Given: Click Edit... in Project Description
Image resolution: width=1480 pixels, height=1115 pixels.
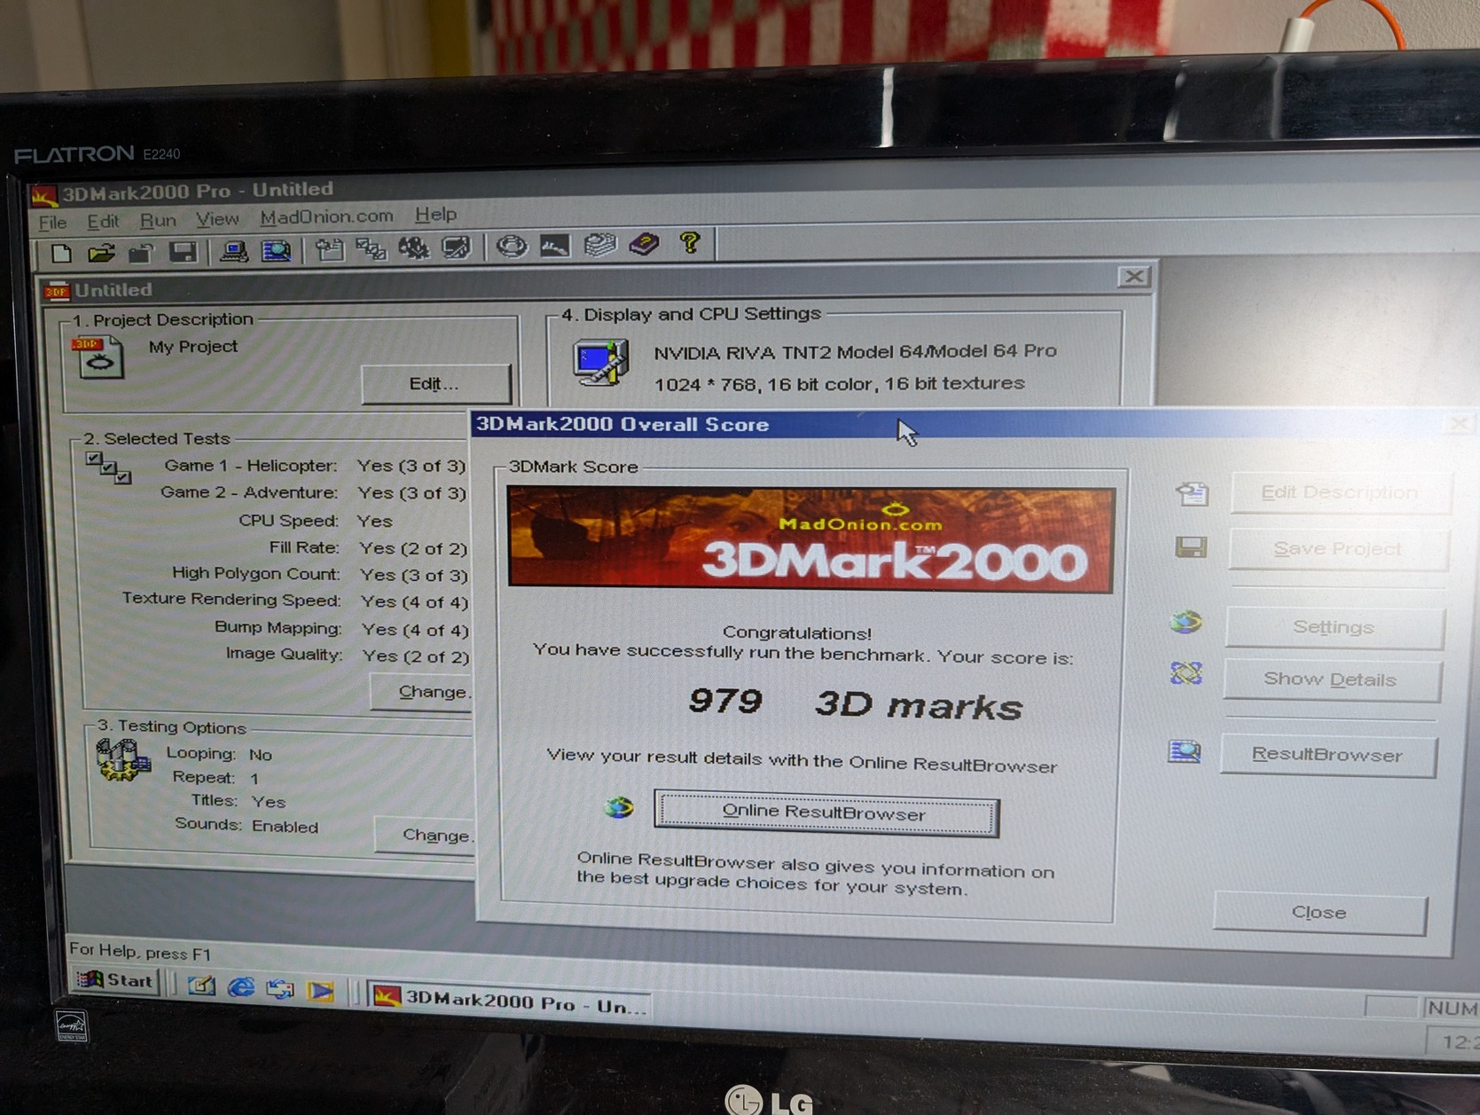Looking at the screenshot, I should [435, 384].
